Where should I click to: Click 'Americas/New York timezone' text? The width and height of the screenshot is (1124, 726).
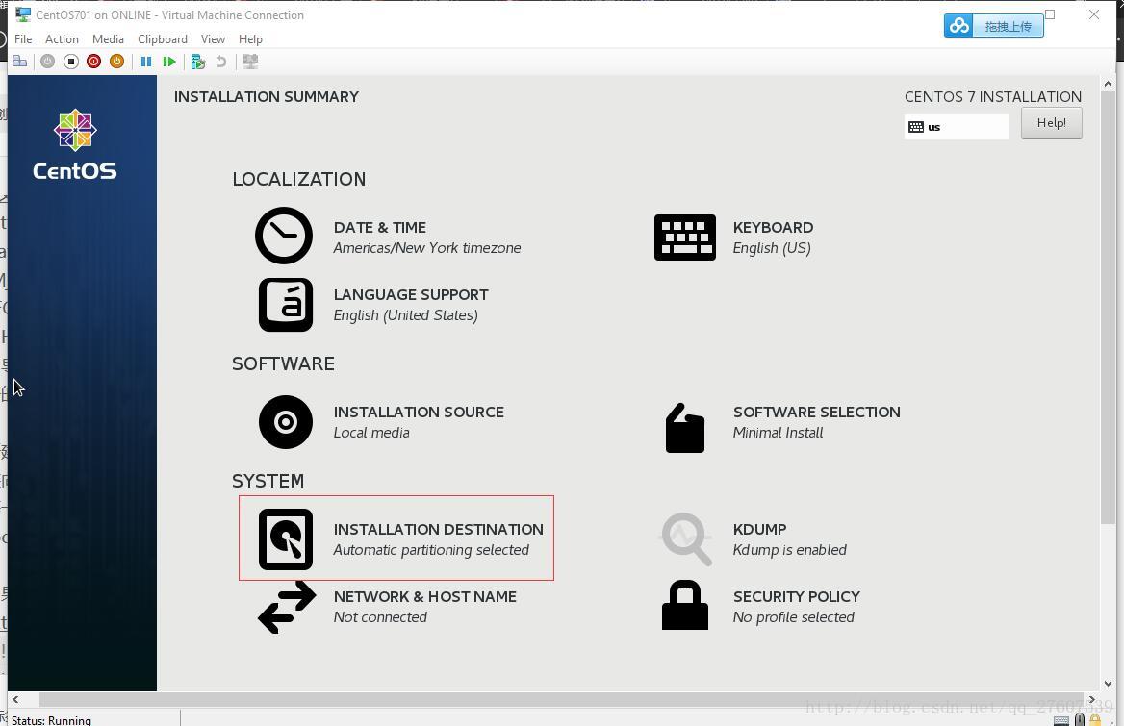pyautogui.click(x=427, y=248)
